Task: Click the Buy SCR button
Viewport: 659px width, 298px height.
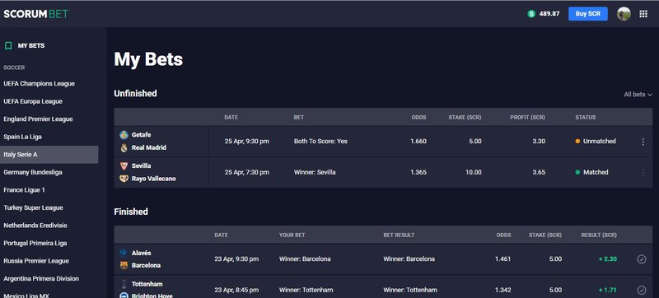Action: click(588, 14)
